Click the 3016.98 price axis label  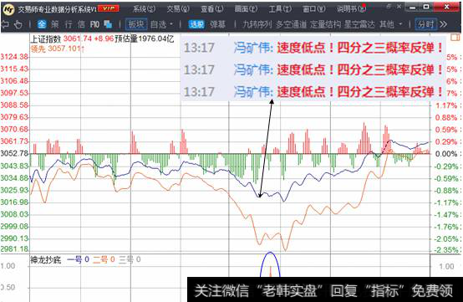(14, 202)
